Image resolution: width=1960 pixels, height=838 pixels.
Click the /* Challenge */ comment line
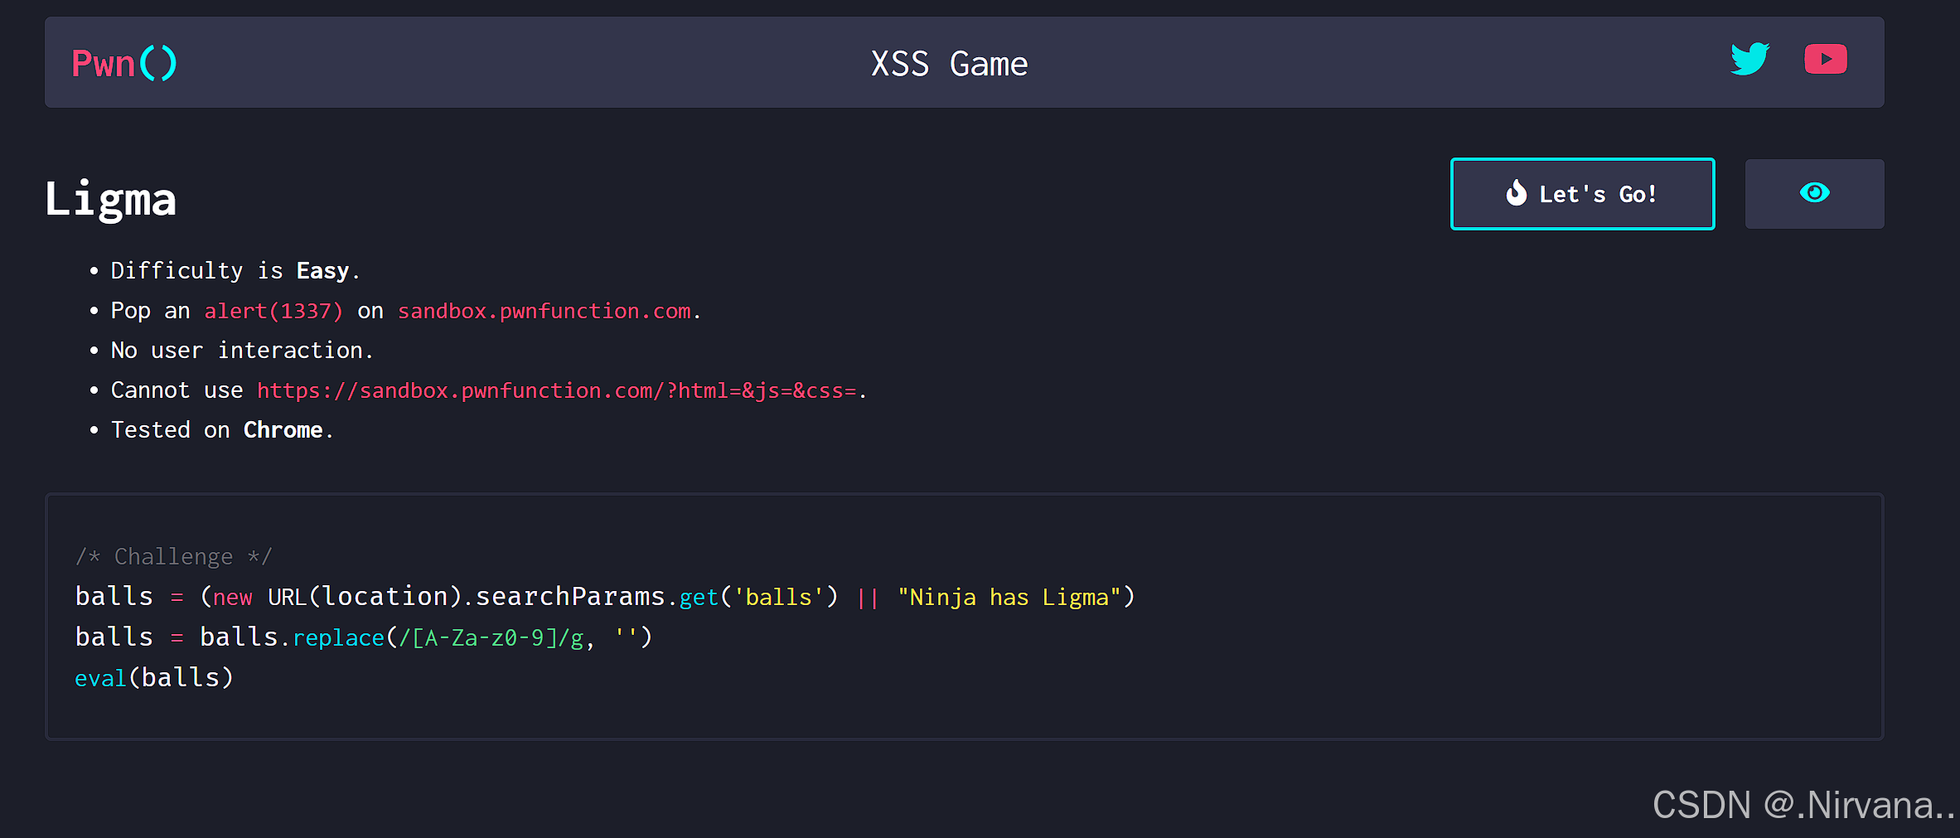[173, 556]
